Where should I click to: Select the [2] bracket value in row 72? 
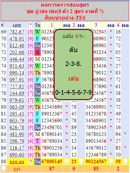pyautogui.click(x=31, y=52)
